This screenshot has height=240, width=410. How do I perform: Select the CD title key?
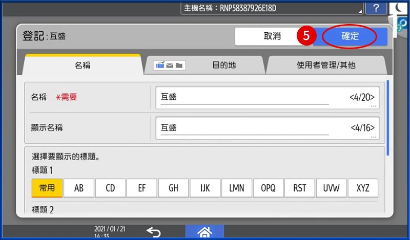click(110, 188)
